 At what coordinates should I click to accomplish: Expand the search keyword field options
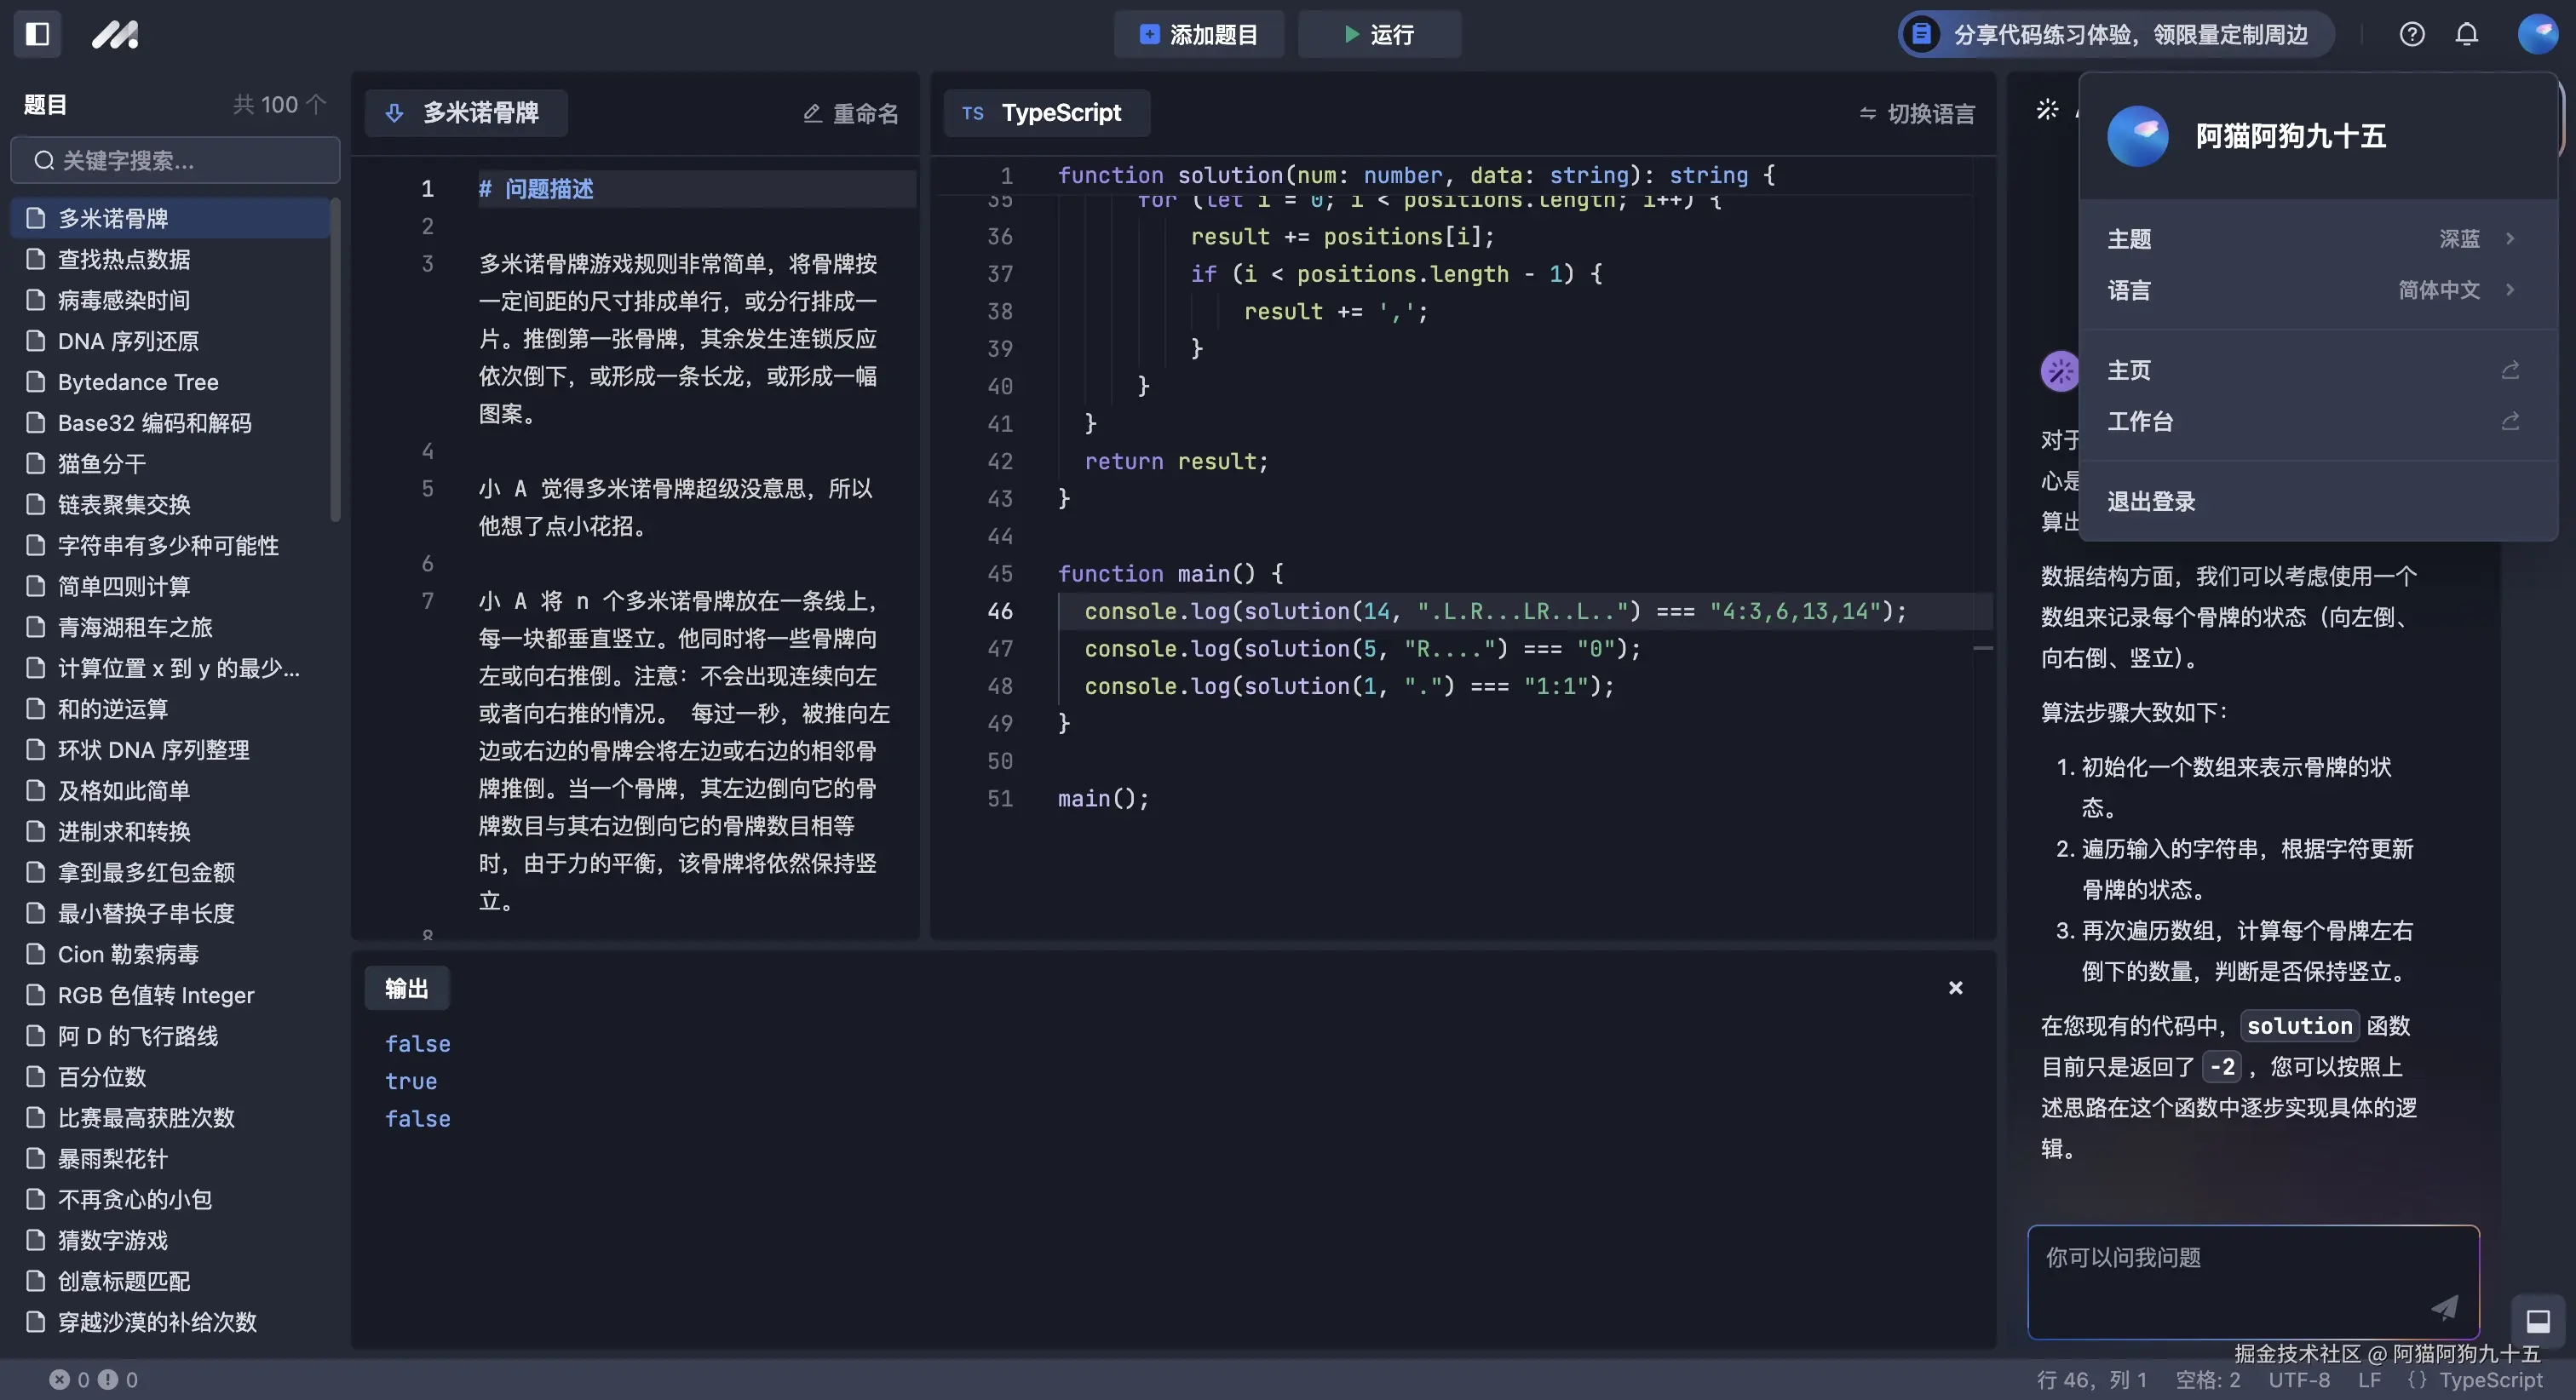175,160
